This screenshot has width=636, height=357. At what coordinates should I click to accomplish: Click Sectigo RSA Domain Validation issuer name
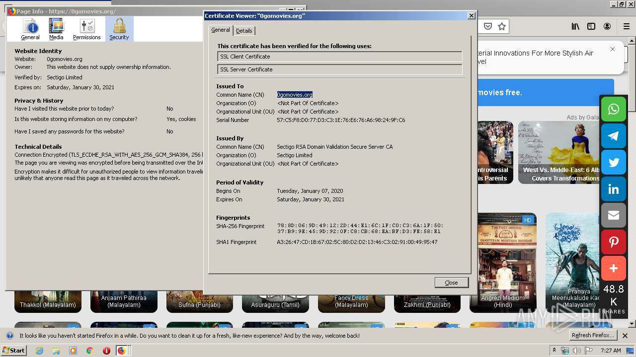[334, 147]
